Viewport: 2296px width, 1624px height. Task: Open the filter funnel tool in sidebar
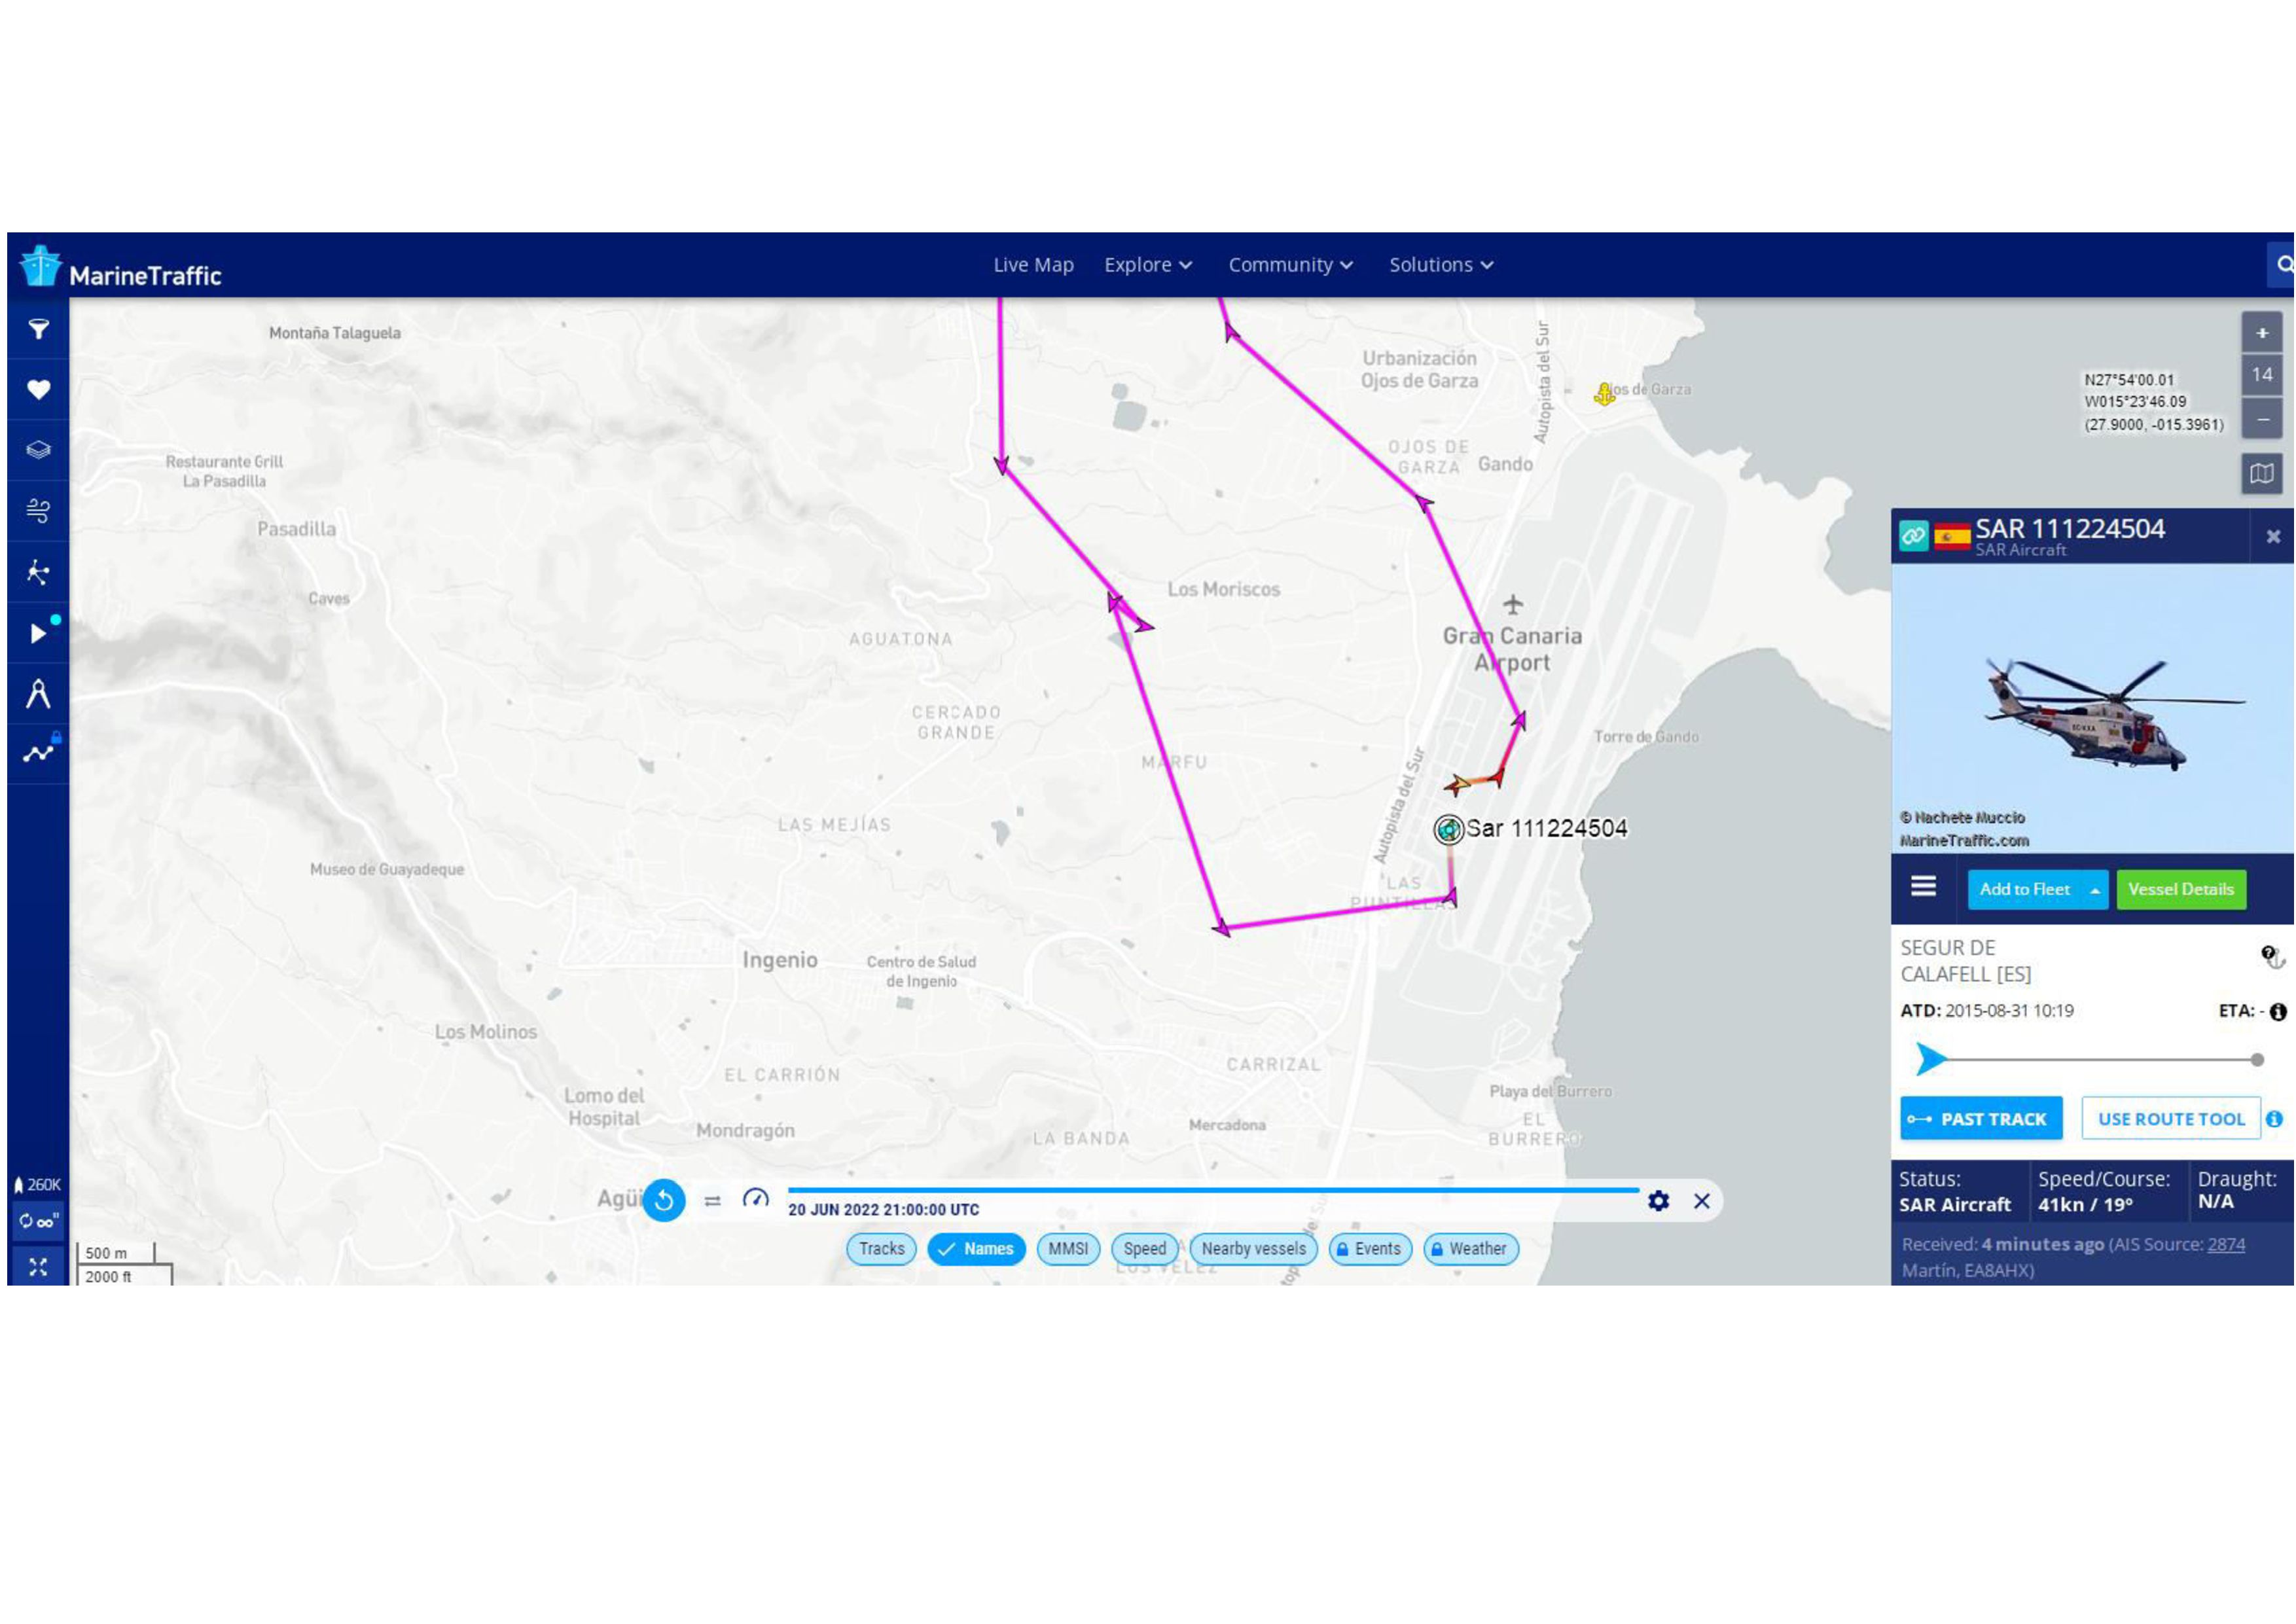(x=38, y=329)
